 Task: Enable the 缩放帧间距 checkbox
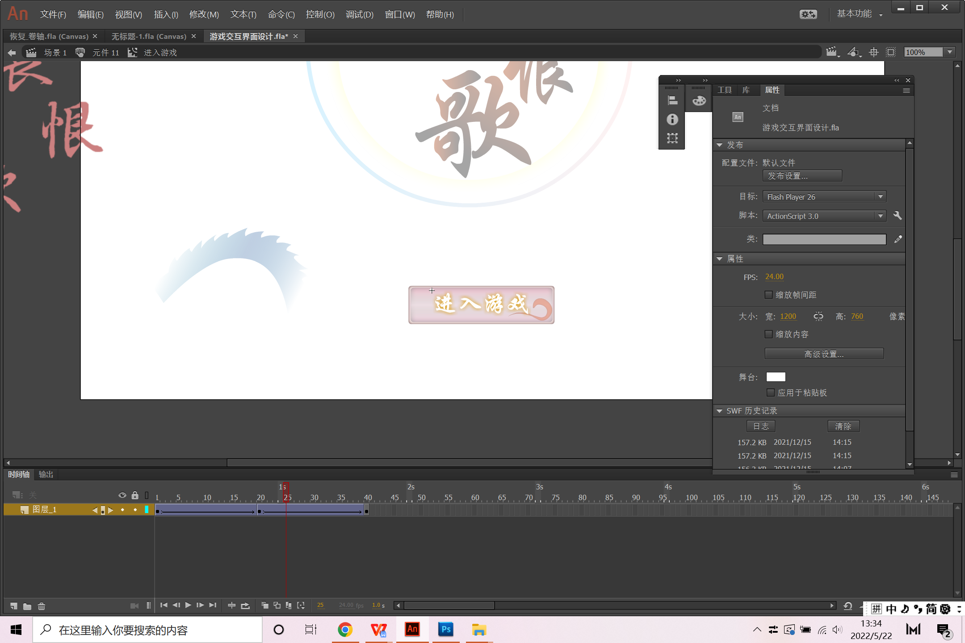[x=768, y=295]
